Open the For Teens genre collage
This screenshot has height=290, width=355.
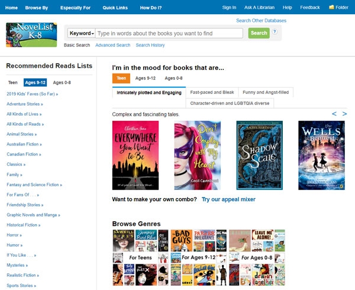pos(141,257)
